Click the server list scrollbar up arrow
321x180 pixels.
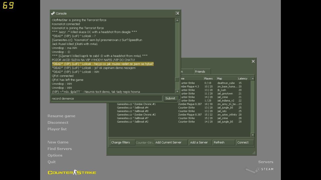coord(253,78)
